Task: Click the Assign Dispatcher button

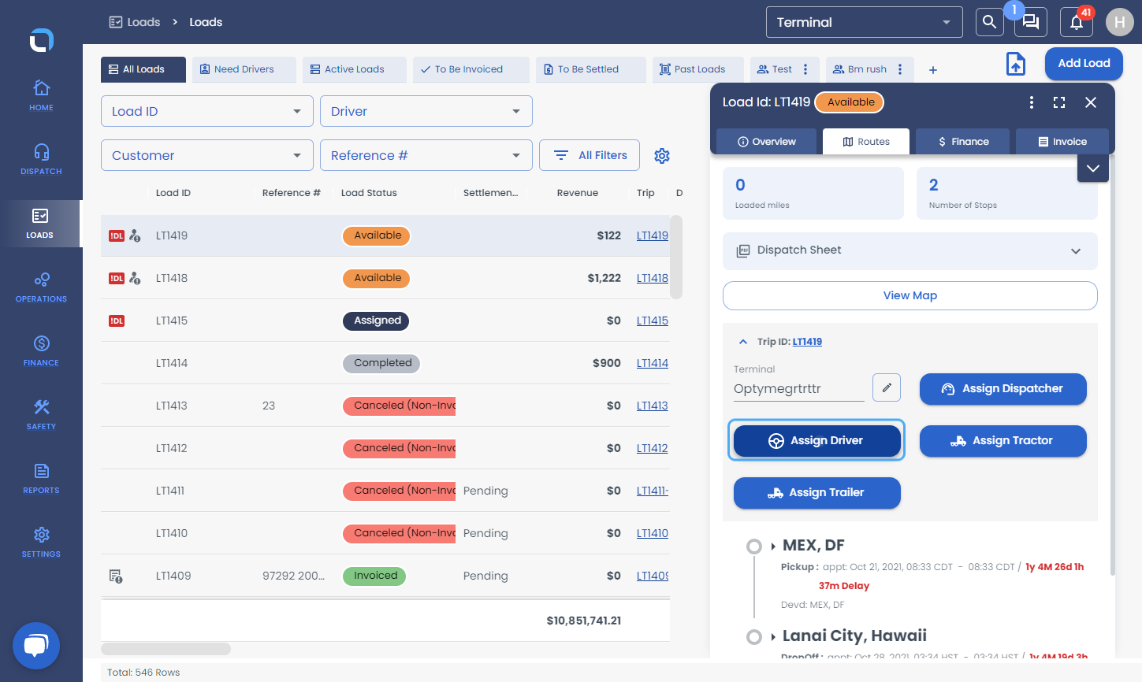Action: (x=1003, y=389)
